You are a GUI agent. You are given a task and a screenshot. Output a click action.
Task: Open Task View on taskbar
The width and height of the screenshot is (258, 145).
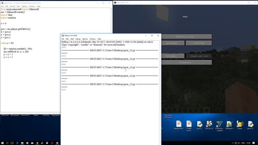click(12, 143)
